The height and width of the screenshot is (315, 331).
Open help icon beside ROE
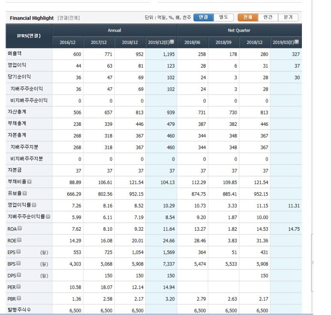[x=19, y=240]
